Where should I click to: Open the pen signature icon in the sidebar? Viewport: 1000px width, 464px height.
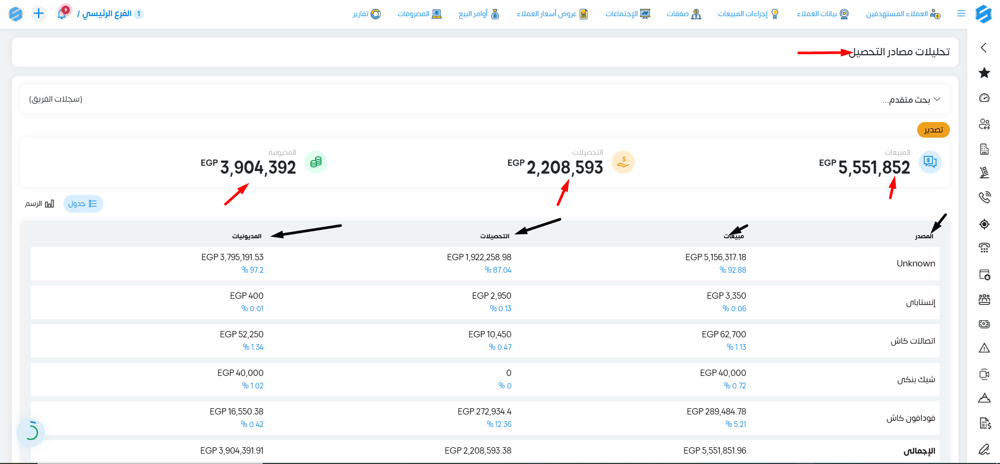click(x=984, y=449)
